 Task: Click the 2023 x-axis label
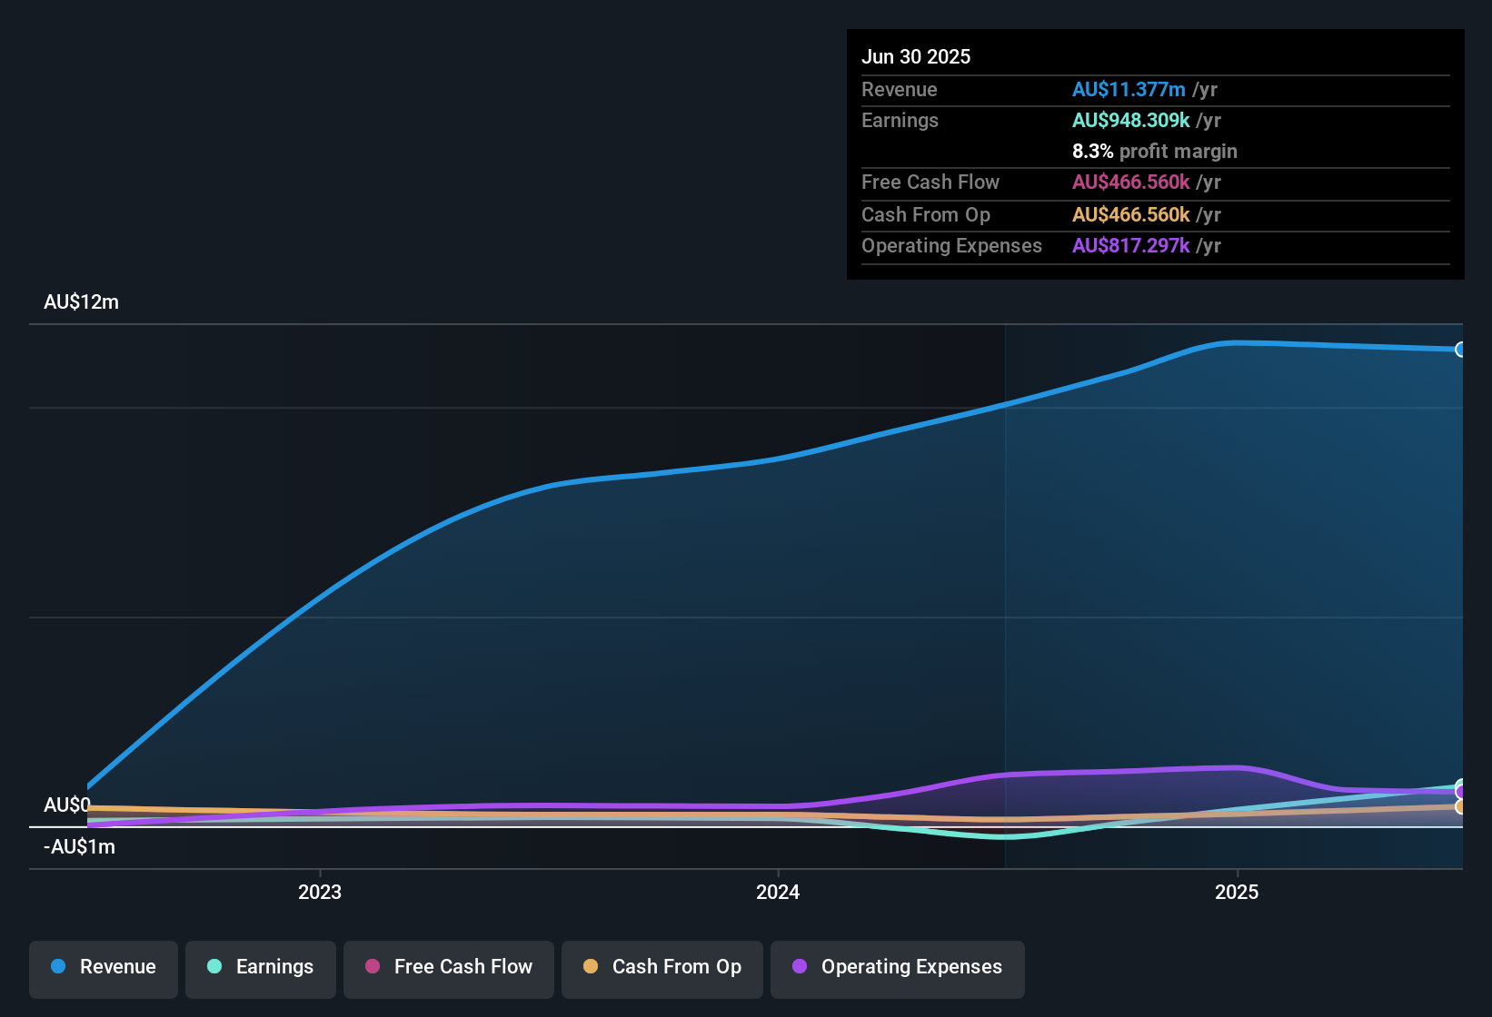click(x=320, y=892)
